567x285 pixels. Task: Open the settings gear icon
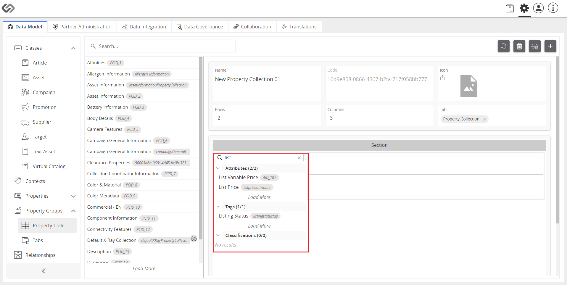[x=524, y=8]
